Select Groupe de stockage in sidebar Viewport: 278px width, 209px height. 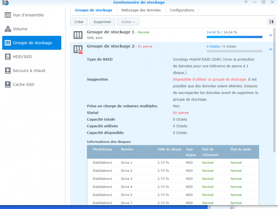point(32,43)
